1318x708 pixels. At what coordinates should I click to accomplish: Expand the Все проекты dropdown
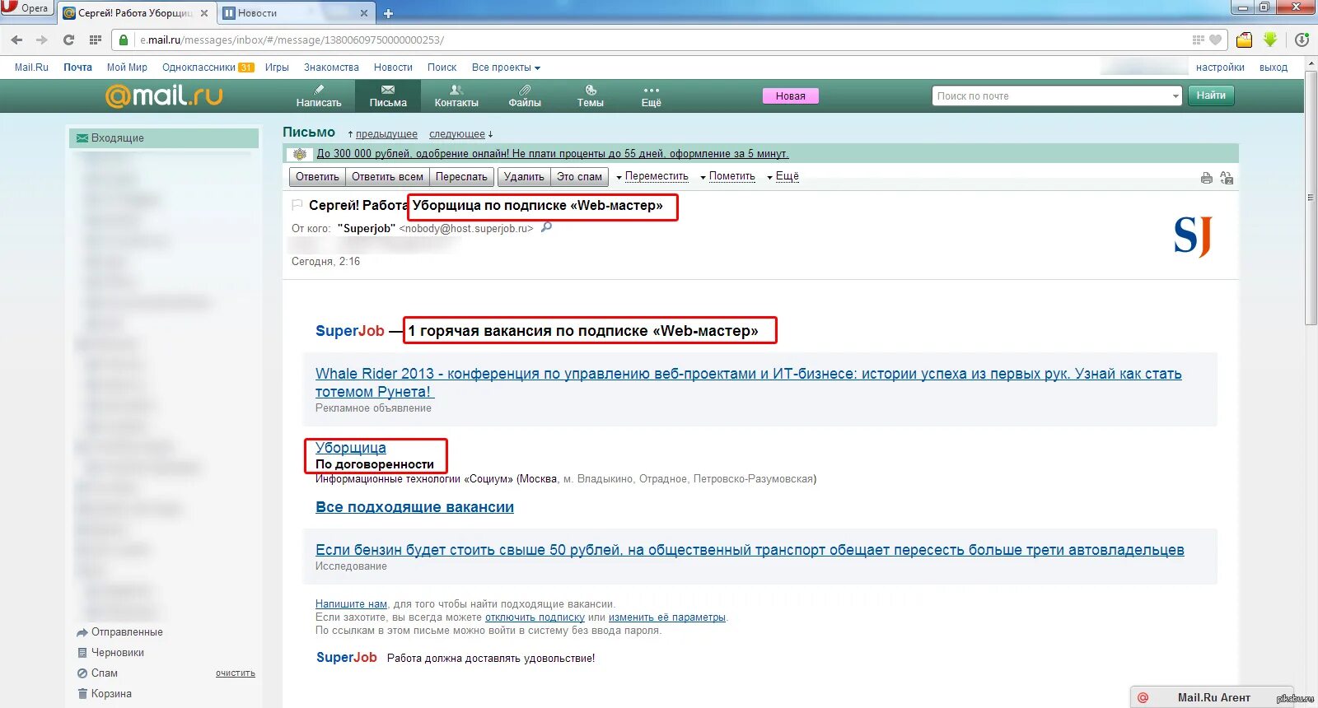pyautogui.click(x=506, y=68)
